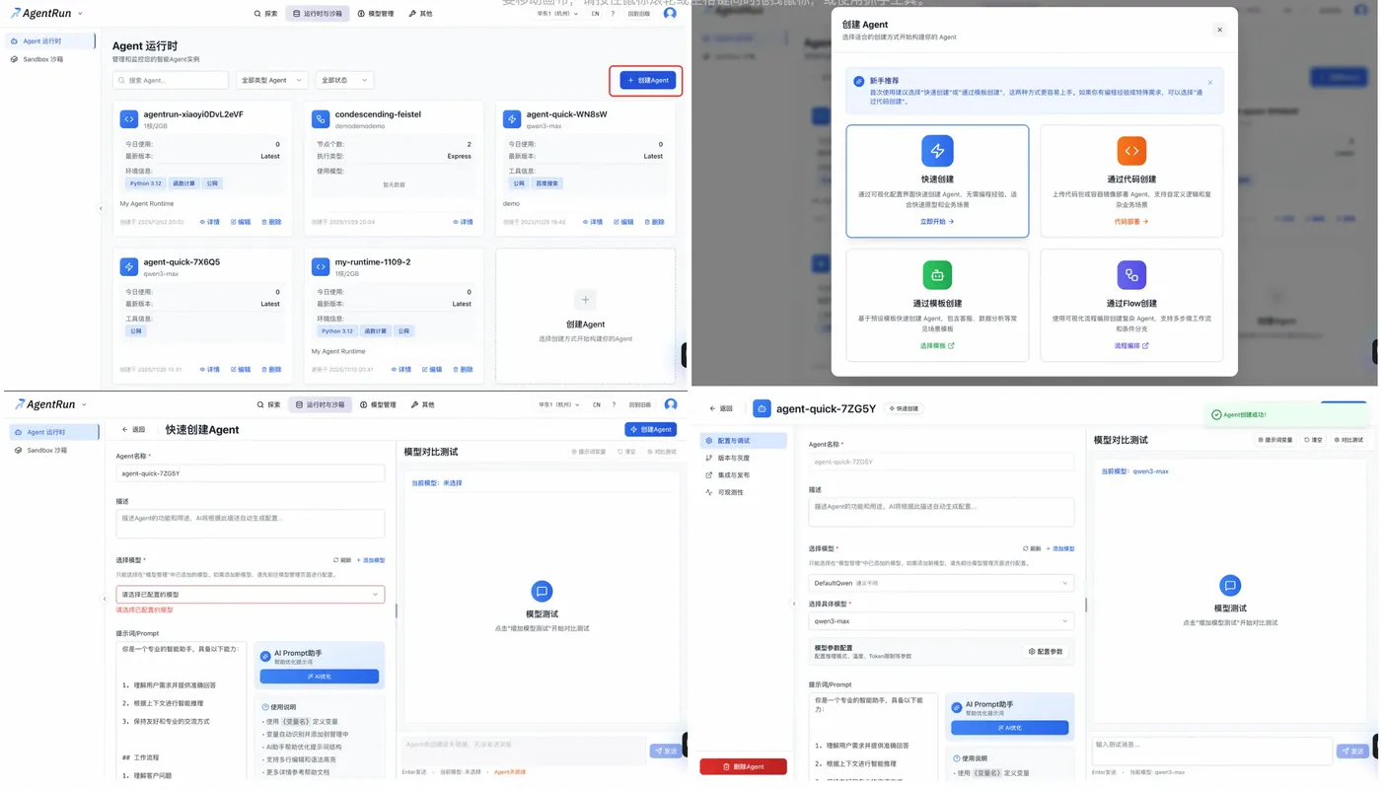Click the flow icon of condescending-feistel card
Viewport: 1381px width, 790px height.
(321, 118)
